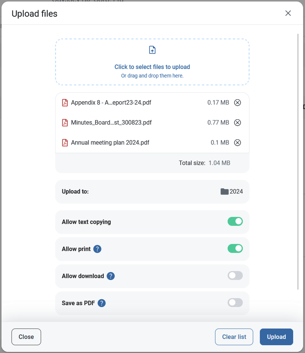Viewport: 305px width, 353px height.
Task: Close the Upload files dialog with X
Action: pos(288,13)
